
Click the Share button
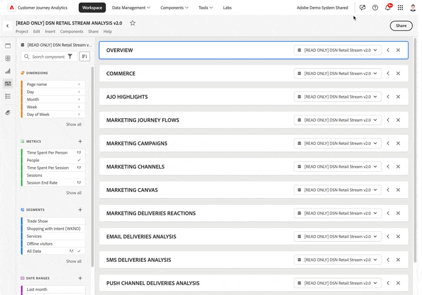pos(401,26)
